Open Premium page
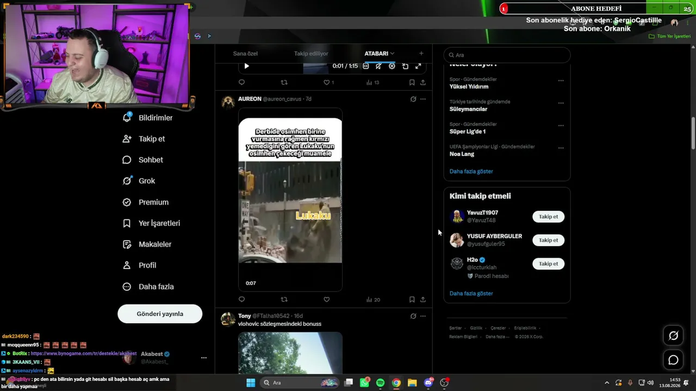Image resolution: width=696 pixels, height=391 pixels. click(146, 202)
